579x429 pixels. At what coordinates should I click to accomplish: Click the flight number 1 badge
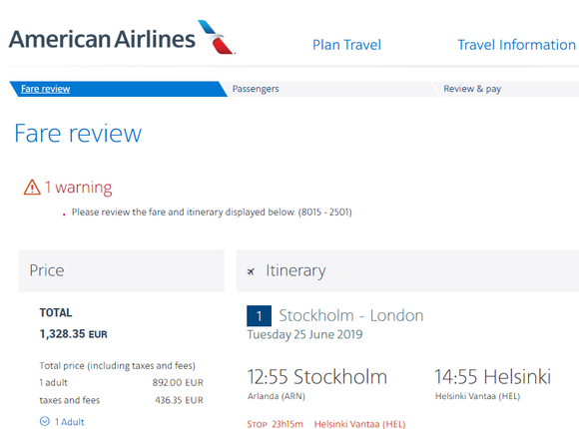point(259,315)
